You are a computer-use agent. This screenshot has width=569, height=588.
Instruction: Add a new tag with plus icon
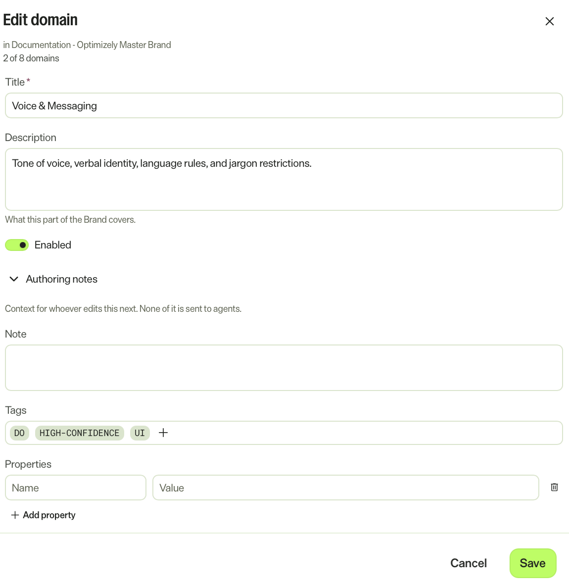(163, 433)
